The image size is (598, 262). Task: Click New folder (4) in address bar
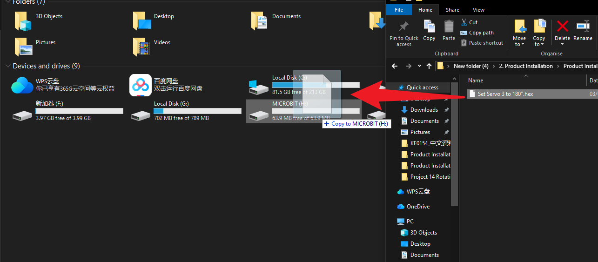pos(471,66)
